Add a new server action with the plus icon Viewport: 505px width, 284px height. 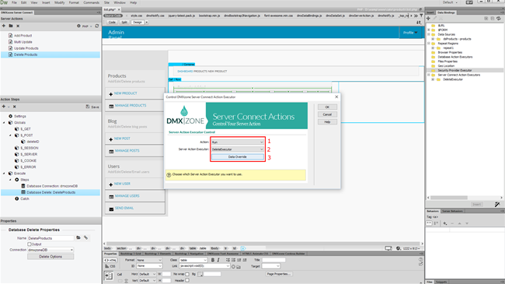4,26
